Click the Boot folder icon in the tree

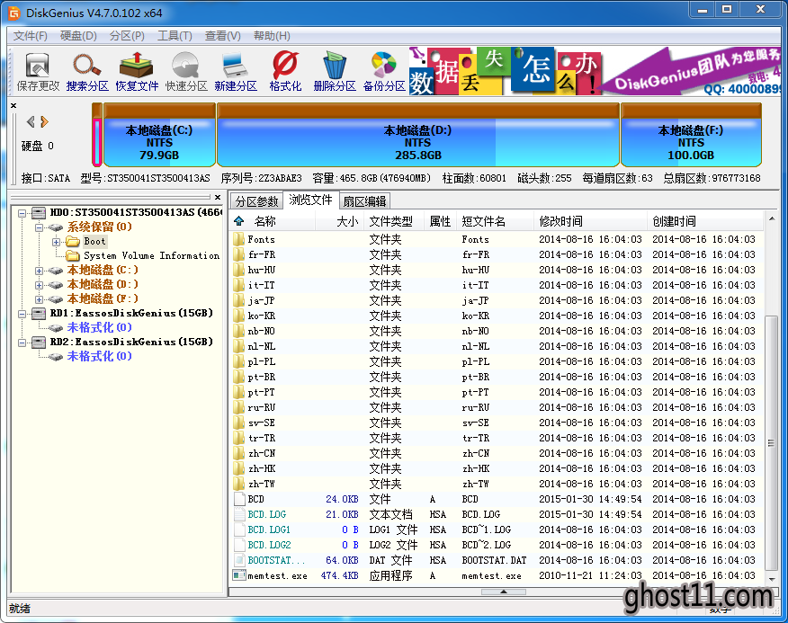[x=74, y=242]
